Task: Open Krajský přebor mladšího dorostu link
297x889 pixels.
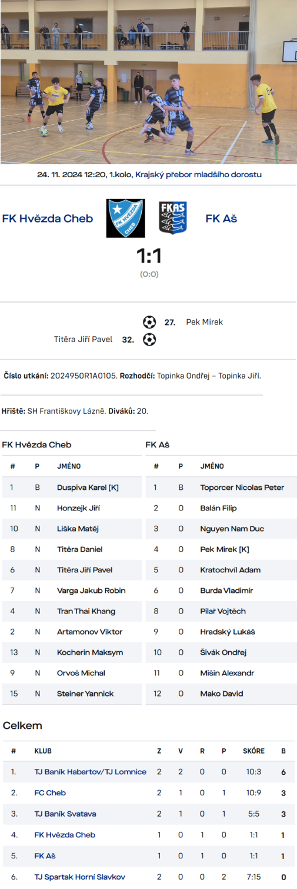Action: click(198, 174)
